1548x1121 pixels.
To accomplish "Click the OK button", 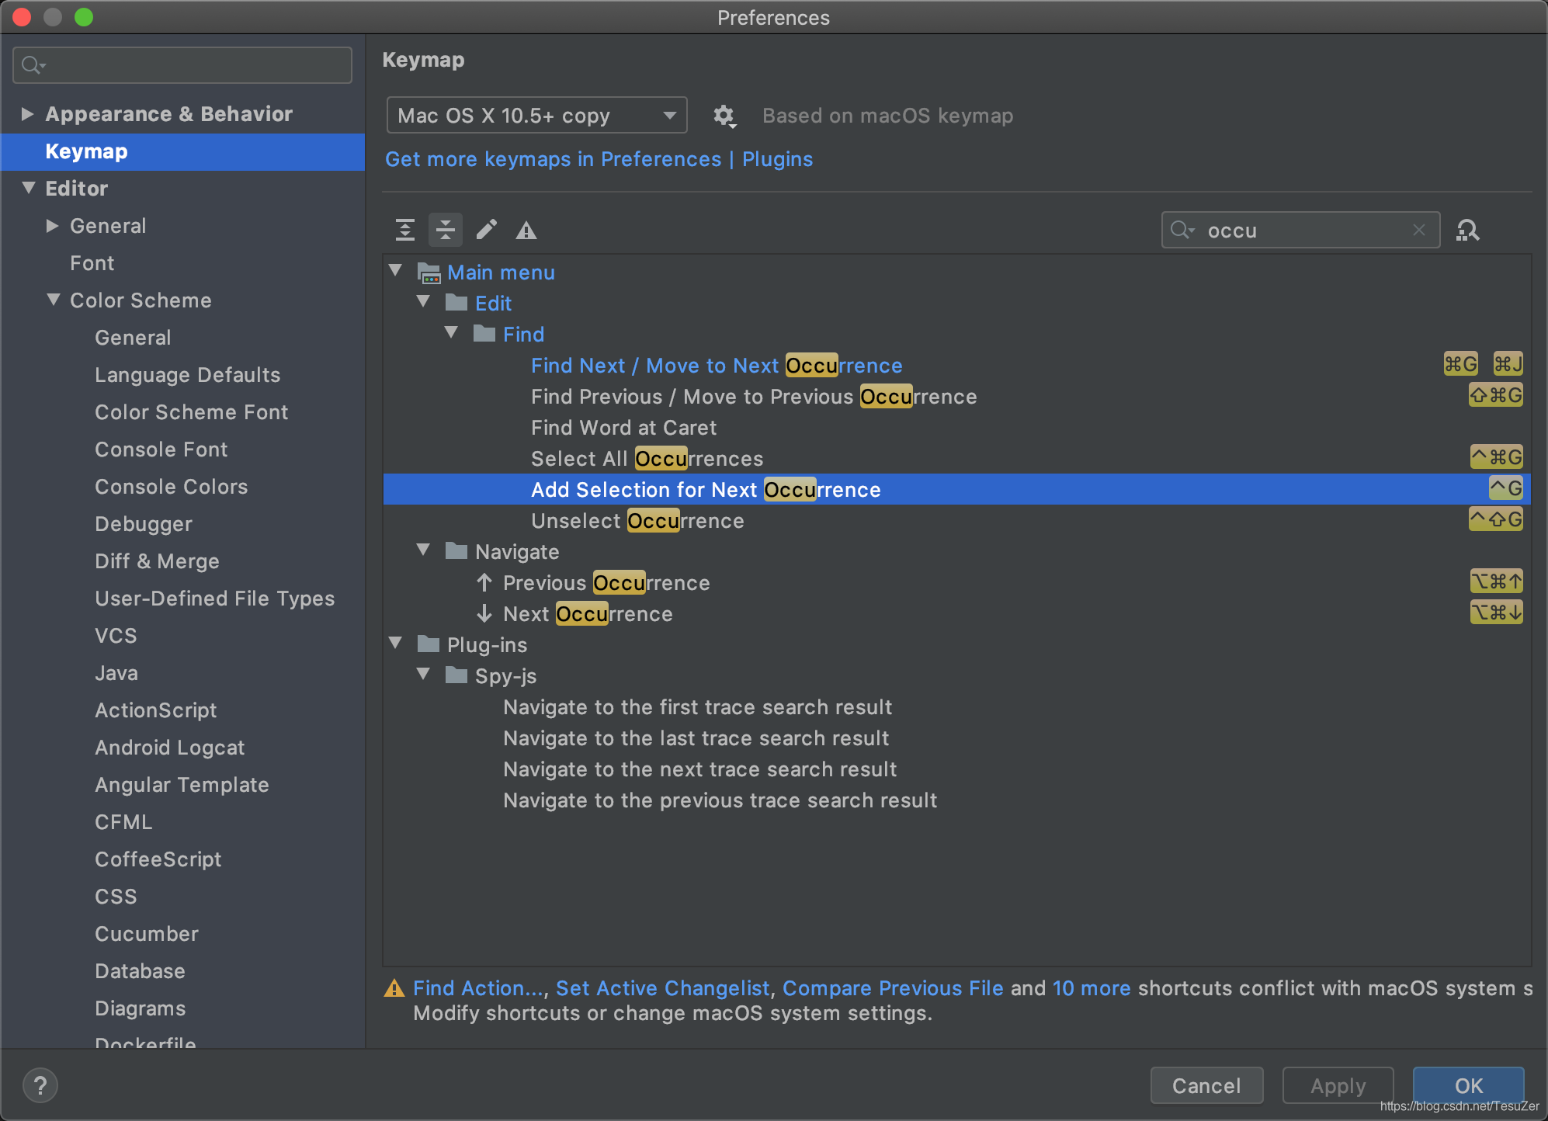I will [x=1468, y=1085].
